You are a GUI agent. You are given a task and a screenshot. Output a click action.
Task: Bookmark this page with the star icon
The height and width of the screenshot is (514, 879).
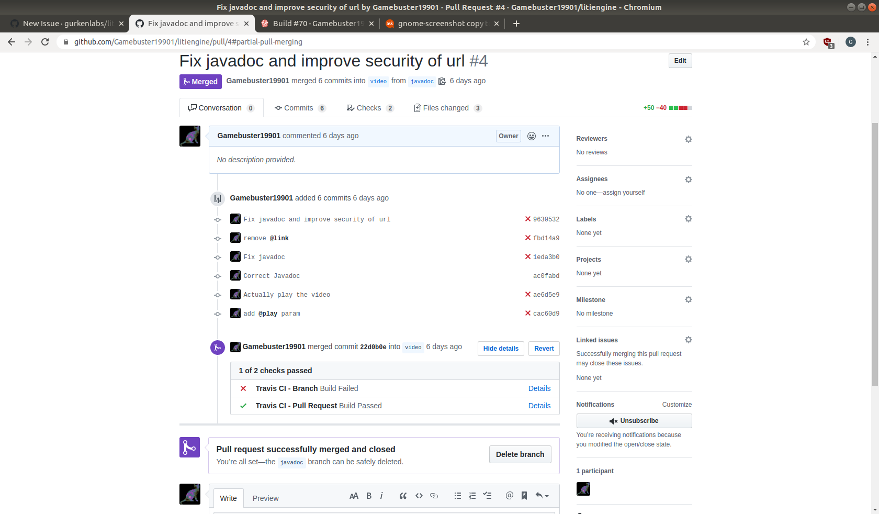click(x=806, y=42)
